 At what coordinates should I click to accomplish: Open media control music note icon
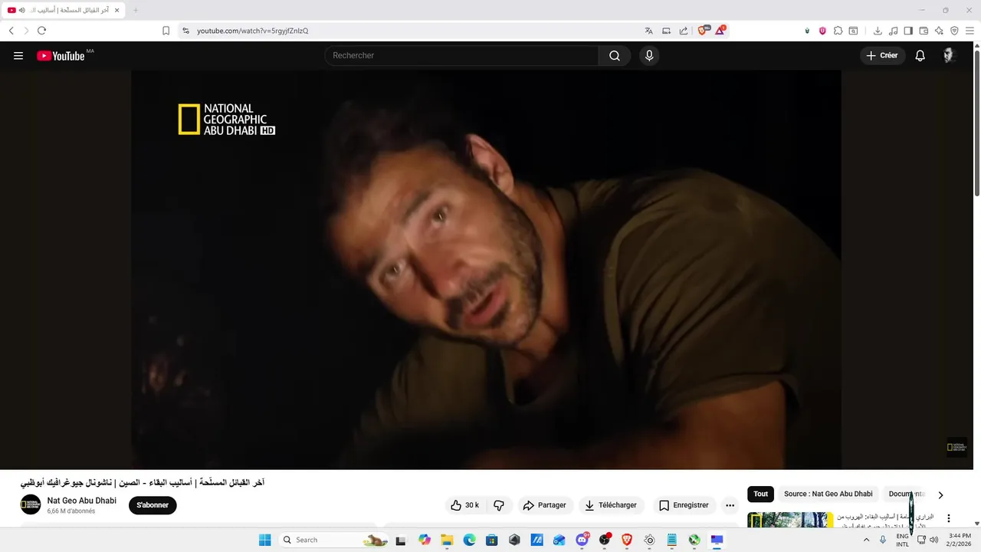[893, 31]
